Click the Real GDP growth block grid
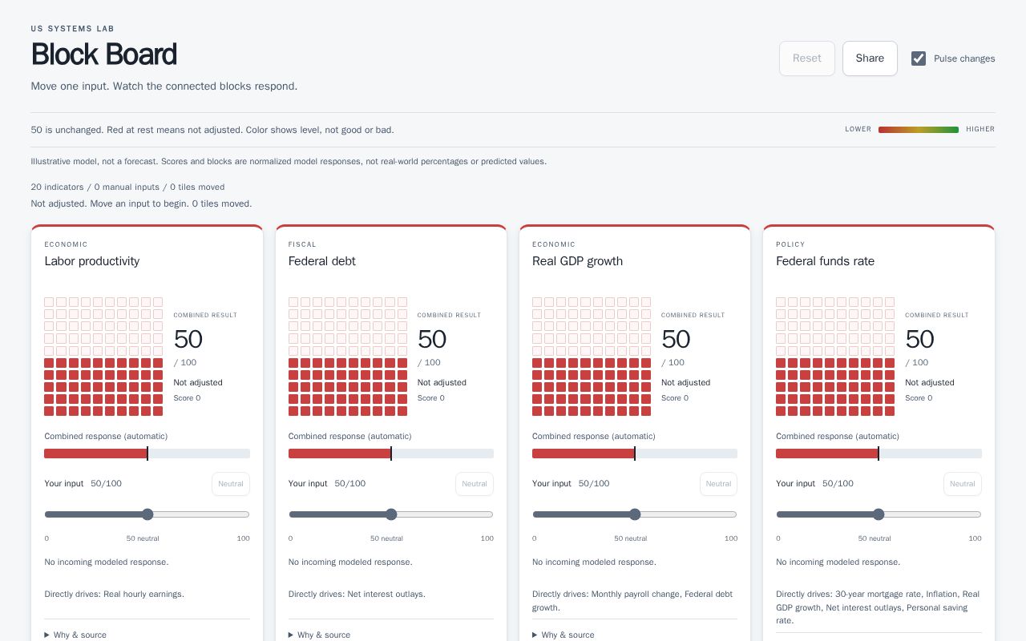Image resolution: width=1026 pixels, height=641 pixels. coord(592,357)
